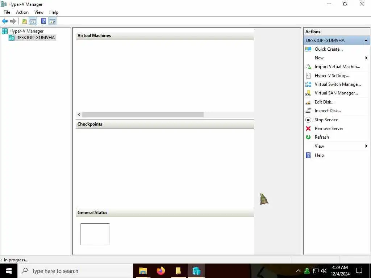Click the Actions pane title

[313, 32]
